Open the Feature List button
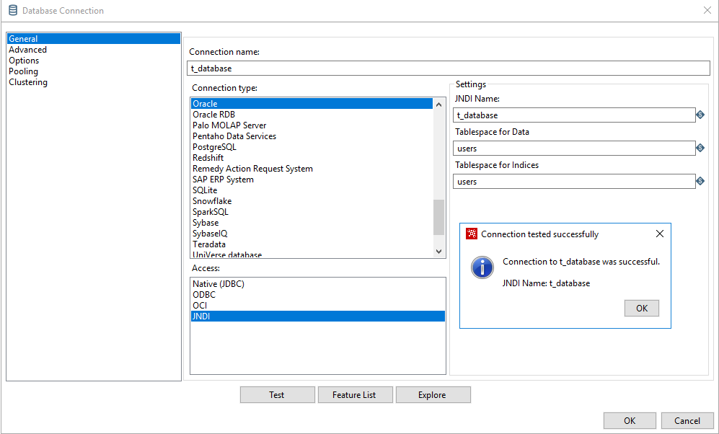 354,394
